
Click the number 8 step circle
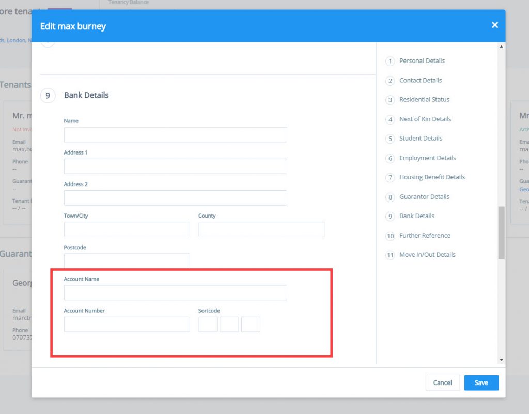pyautogui.click(x=390, y=197)
